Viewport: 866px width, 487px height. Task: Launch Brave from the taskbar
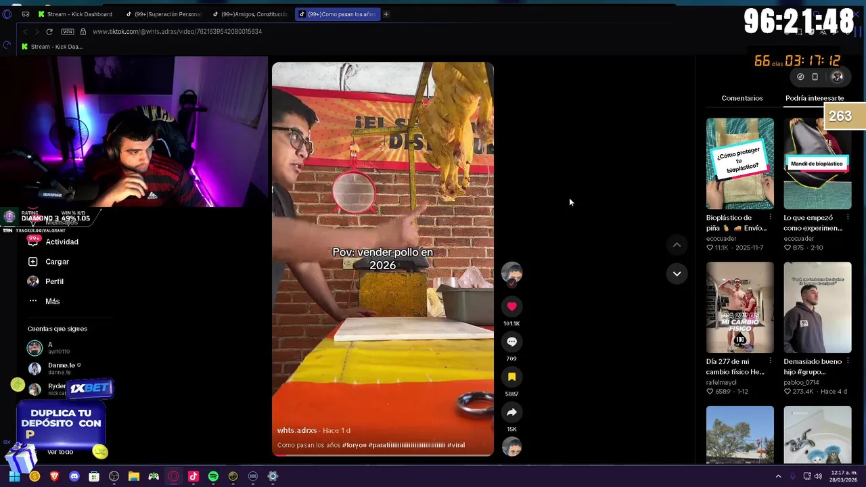pos(55,476)
